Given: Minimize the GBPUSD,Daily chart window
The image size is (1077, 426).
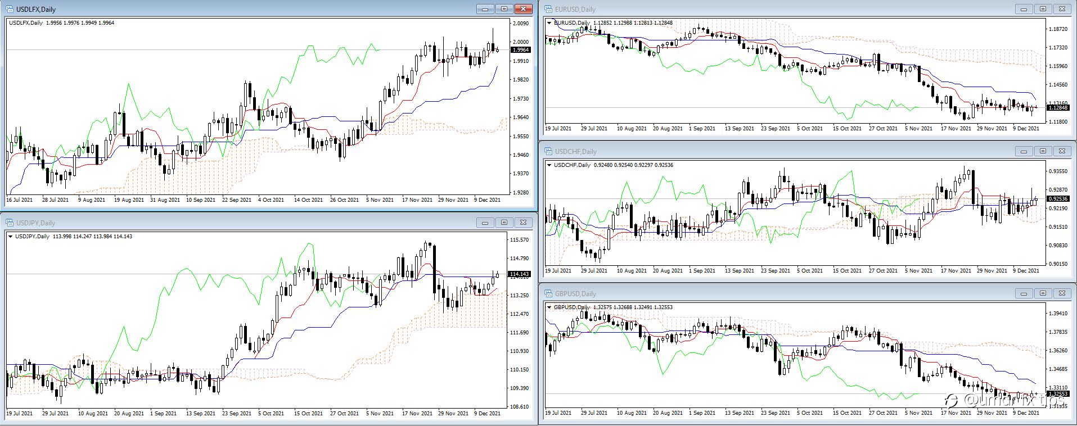Looking at the screenshot, I should click(1024, 293).
